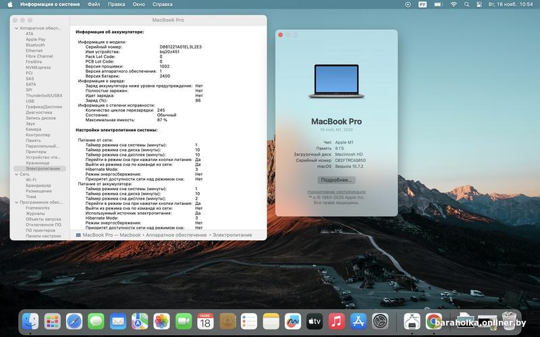
Task: Open the Нормативная сертификация link
Action: [335, 192]
